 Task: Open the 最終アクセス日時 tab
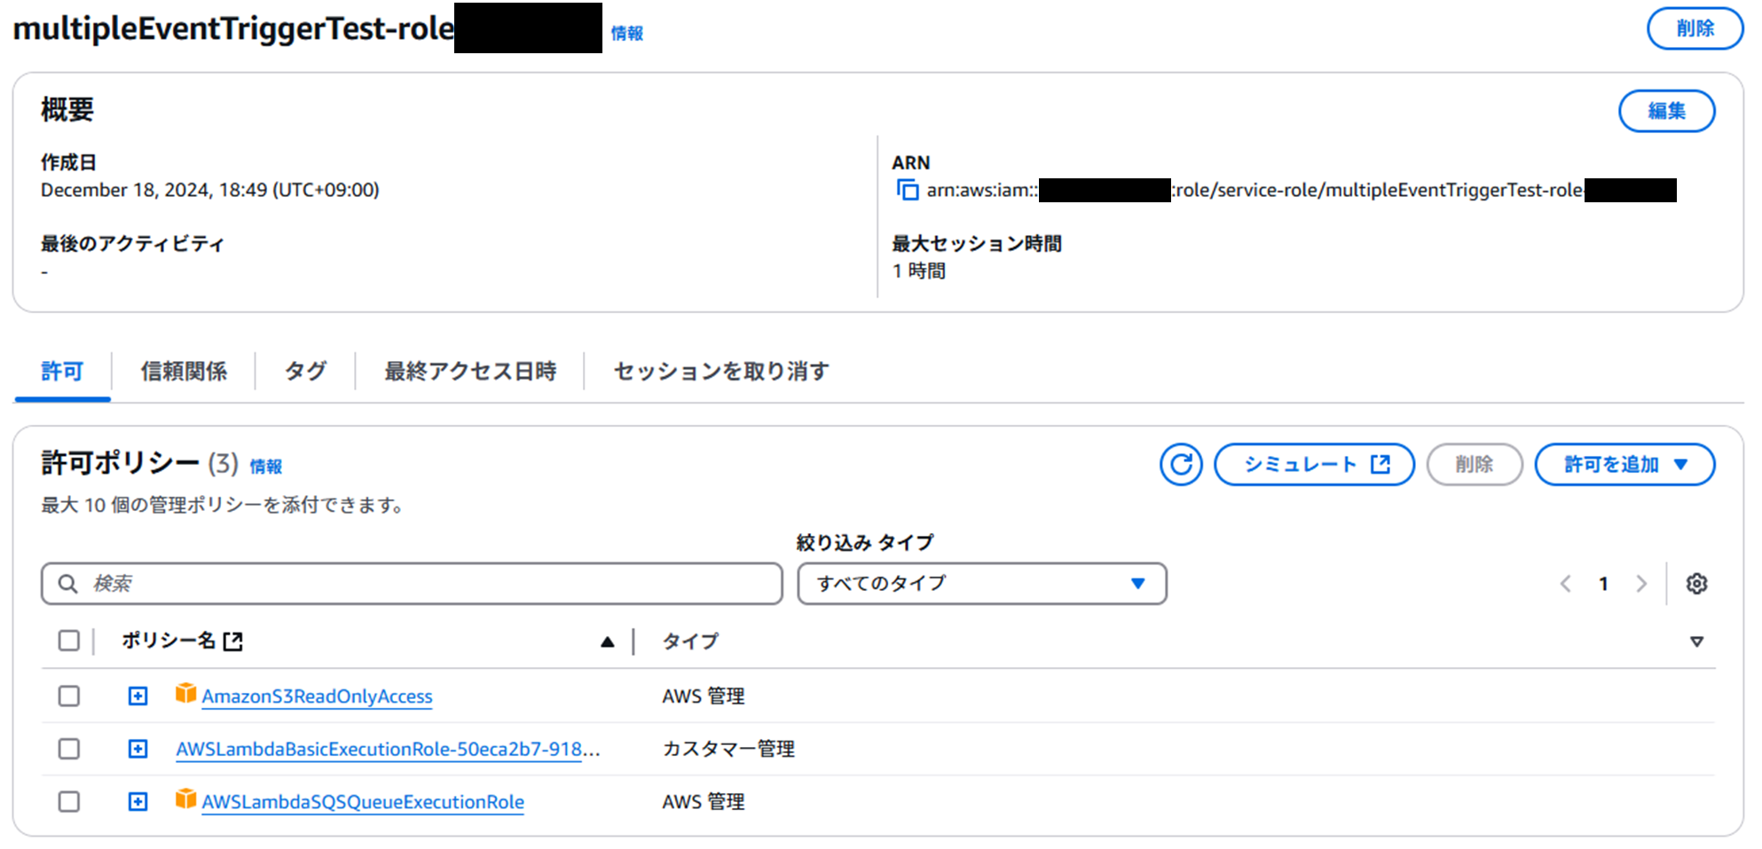pyautogui.click(x=470, y=371)
